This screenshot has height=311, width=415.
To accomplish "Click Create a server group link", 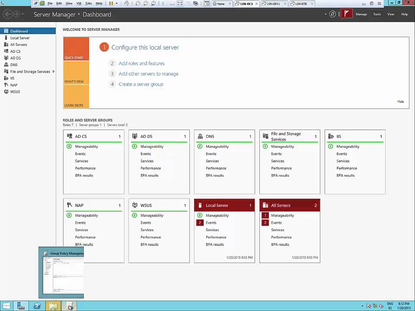I will pos(141,84).
